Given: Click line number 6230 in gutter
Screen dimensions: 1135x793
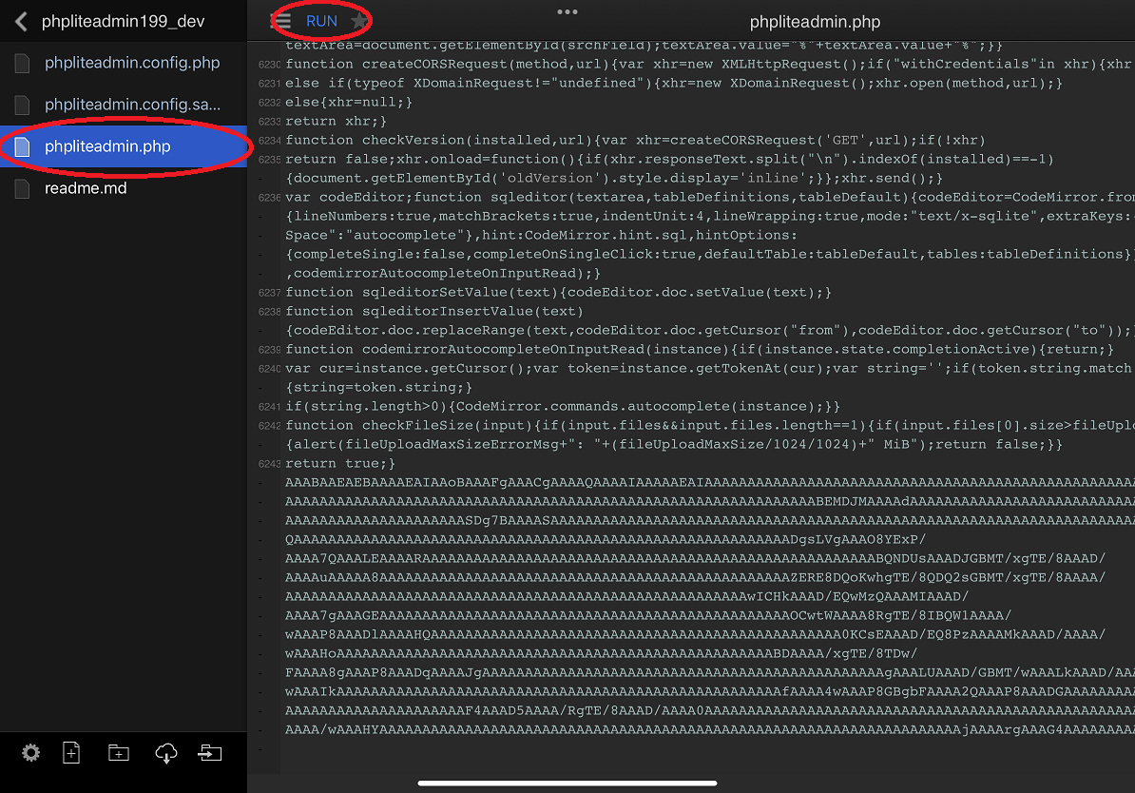Looking at the screenshot, I should pyautogui.click(x=269, y=65).
